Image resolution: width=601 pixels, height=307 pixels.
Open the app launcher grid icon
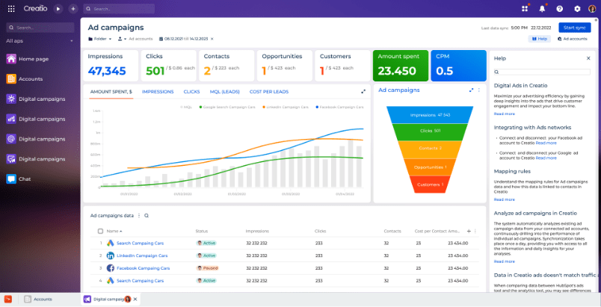[11, 9]
